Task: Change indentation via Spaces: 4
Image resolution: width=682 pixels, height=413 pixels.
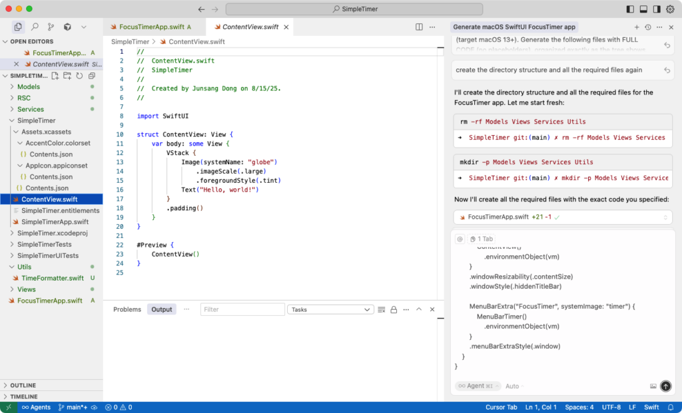Action: coord(579,408)
